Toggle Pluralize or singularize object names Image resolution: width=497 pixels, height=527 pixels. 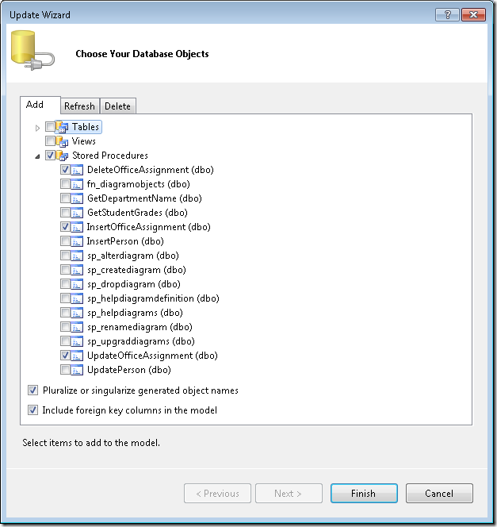point(32,390)
